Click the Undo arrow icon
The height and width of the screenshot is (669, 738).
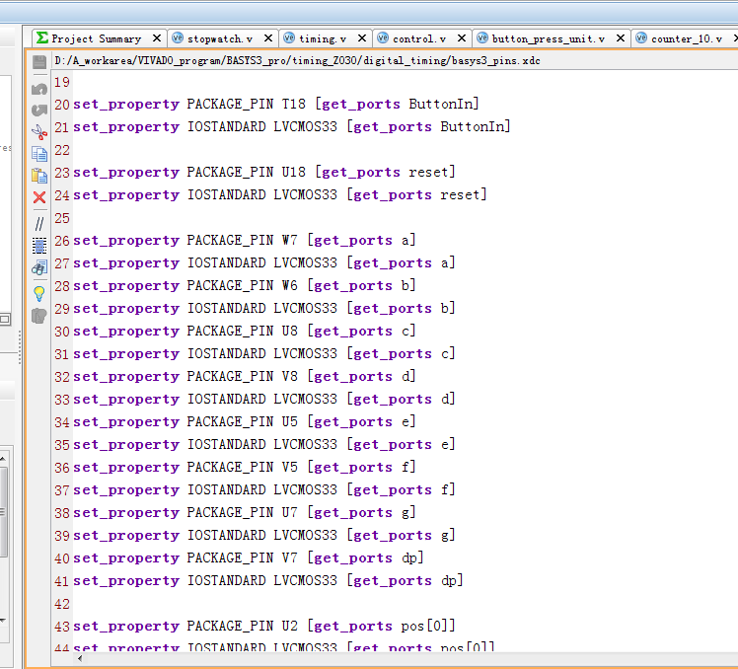click(39, 87)
